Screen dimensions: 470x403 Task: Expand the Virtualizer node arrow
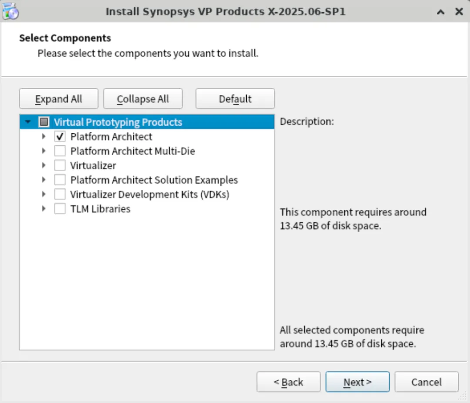coord(44,165)
